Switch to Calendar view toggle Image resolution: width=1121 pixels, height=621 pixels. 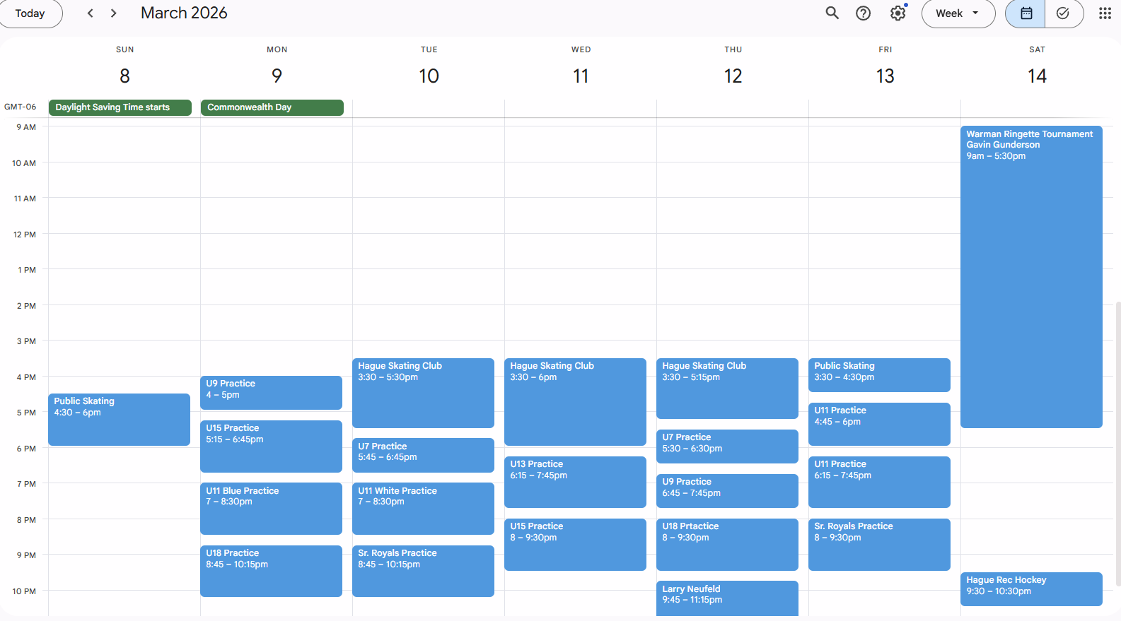[x=1026, y=13]
